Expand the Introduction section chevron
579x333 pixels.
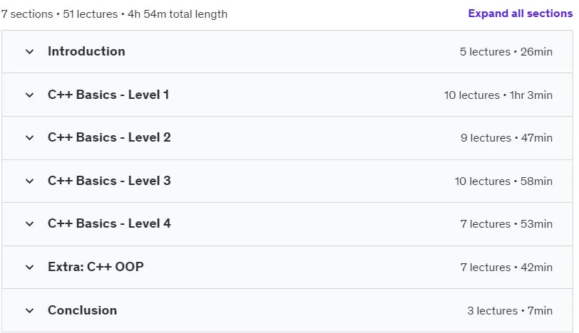(29, 51)
